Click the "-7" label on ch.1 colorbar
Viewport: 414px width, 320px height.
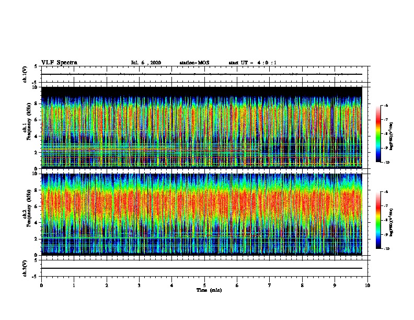(386, 120)
